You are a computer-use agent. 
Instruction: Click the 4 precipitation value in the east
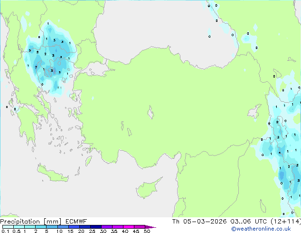280,153
